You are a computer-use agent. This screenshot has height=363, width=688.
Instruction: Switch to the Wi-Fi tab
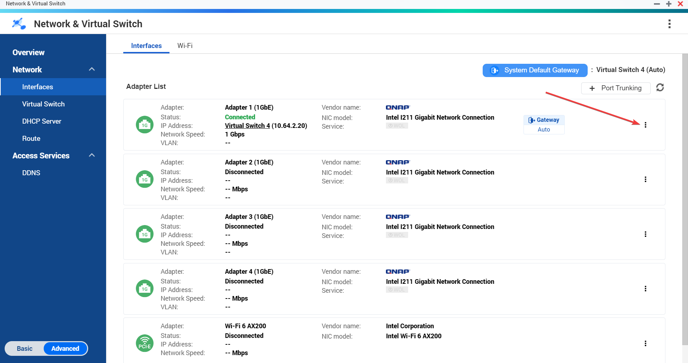tap(185, 46)
